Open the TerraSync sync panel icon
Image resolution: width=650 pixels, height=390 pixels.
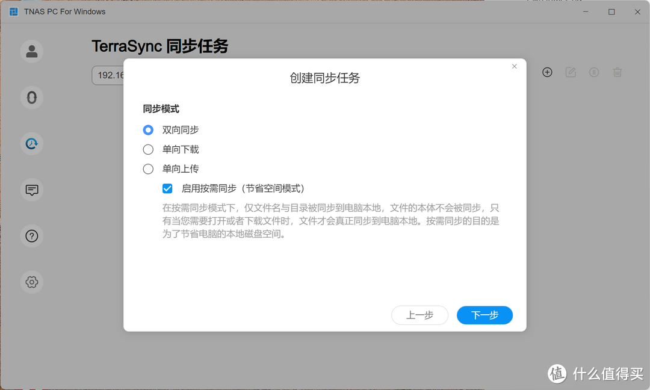point(31,143)
